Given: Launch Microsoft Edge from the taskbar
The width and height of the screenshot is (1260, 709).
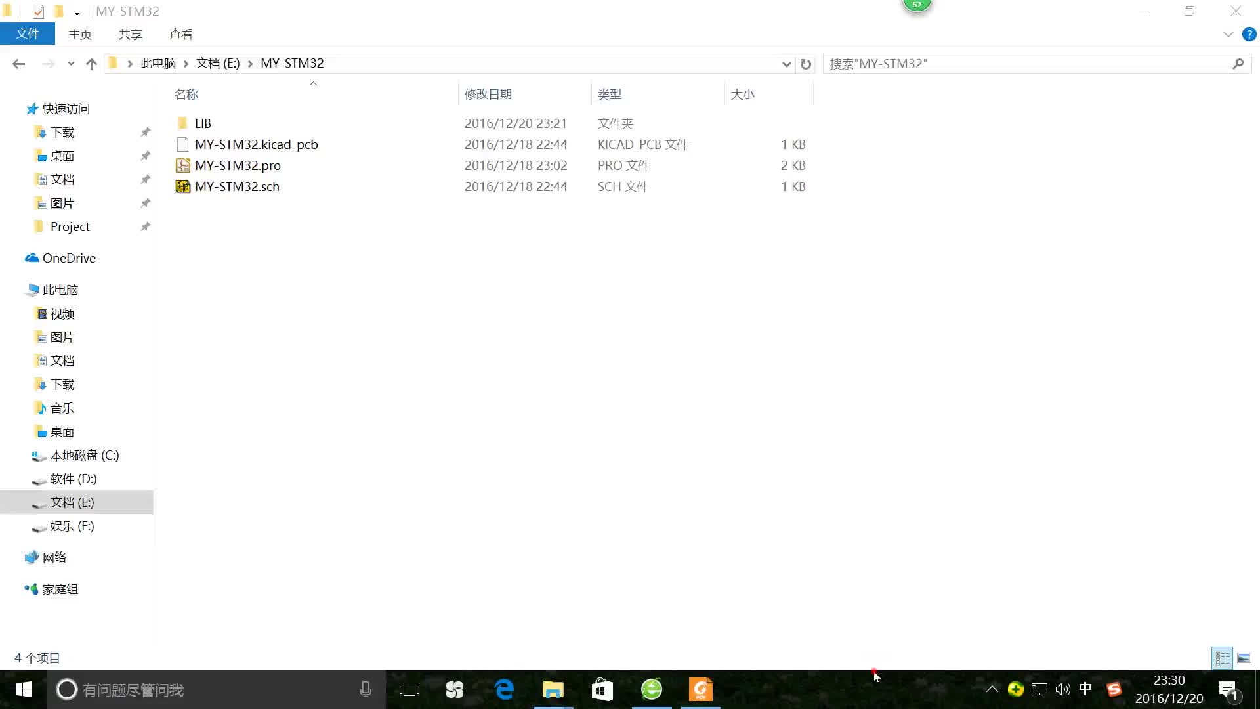Looking at the screenshot, I should (504, 689).
